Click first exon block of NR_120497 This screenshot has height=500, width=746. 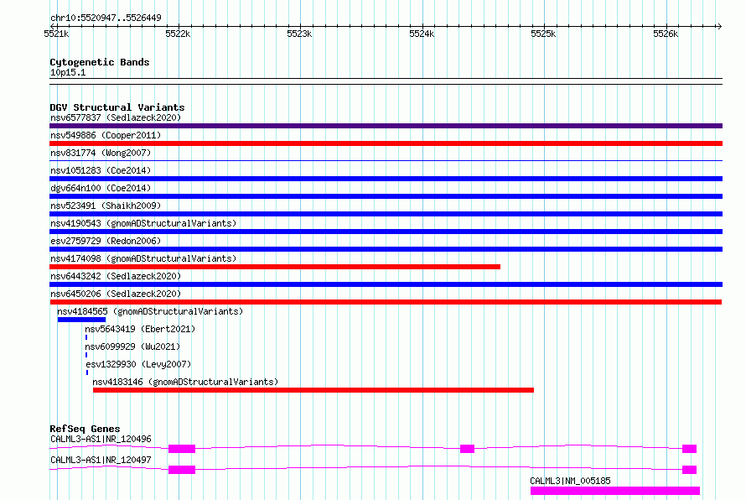[182, 470]
